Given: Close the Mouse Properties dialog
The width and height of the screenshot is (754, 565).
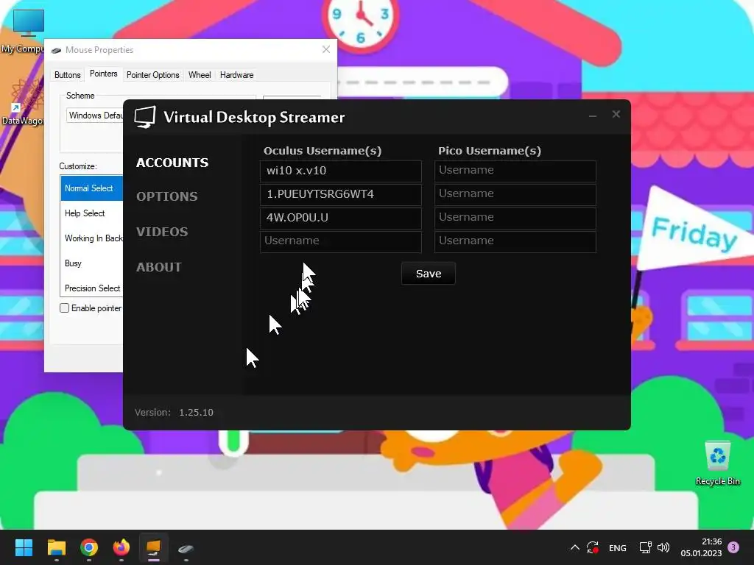Looking at the screenshot, I should pos(326,49).
